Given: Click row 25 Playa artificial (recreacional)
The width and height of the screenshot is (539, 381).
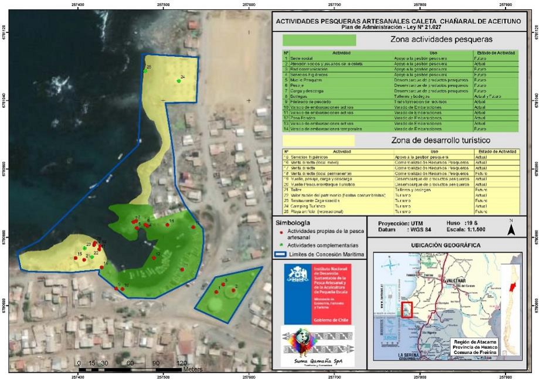Looking at the screenshot, I should point(401,212).
